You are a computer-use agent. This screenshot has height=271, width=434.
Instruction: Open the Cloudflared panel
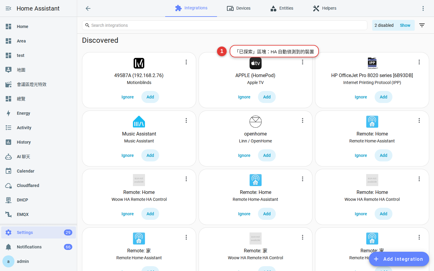coord(39,185)
